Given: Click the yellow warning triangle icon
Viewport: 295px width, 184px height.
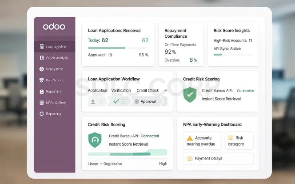Looking at the screenshot, I should (190, 138).
